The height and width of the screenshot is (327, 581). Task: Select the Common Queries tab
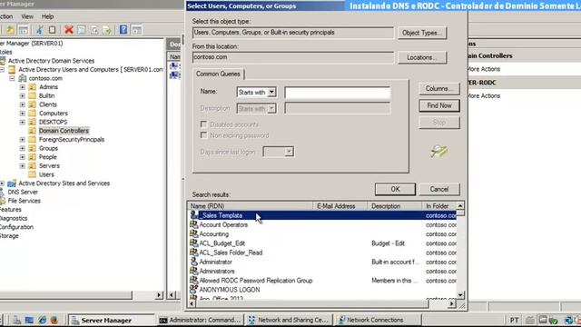(x=218, y=74)
